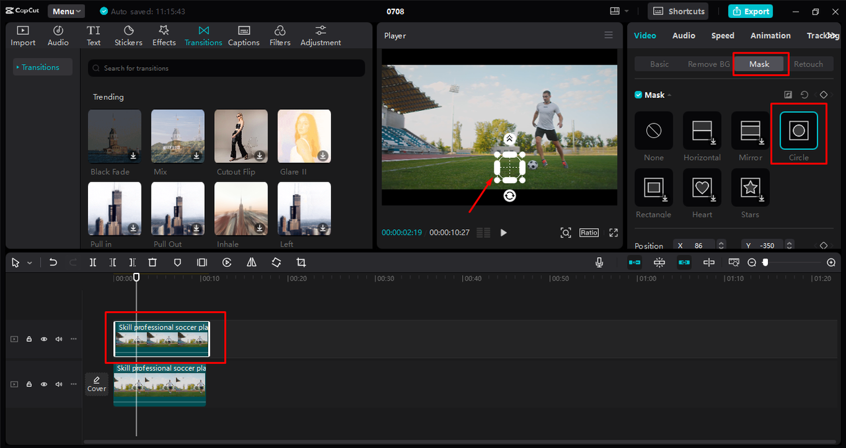
Task: Collapse the Mask section arrow
Action: [670, 95]
